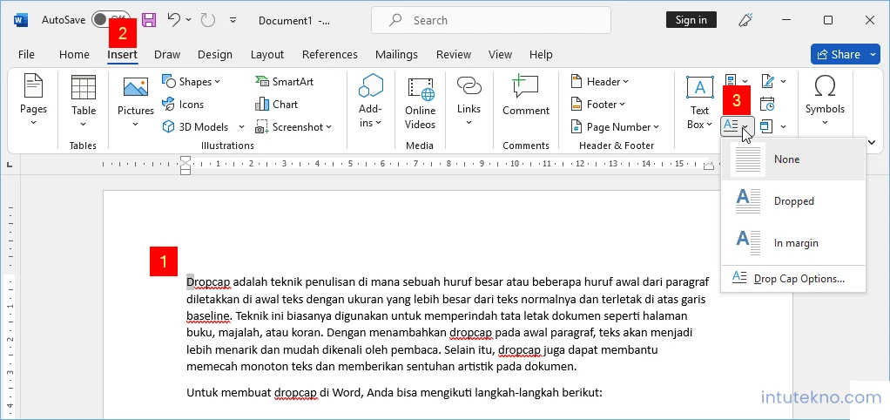The image size is (890, 420).
Task: Open the Links dropdown
Action: pyautogui.click(x=469, y=101)
